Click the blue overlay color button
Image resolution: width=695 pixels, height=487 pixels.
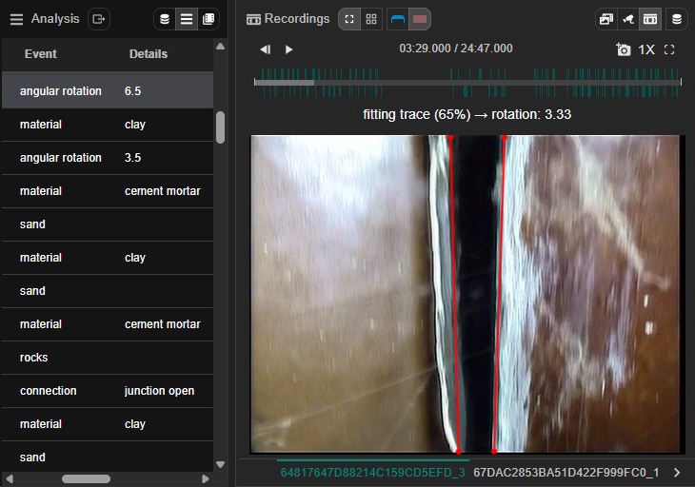point(398,19)
